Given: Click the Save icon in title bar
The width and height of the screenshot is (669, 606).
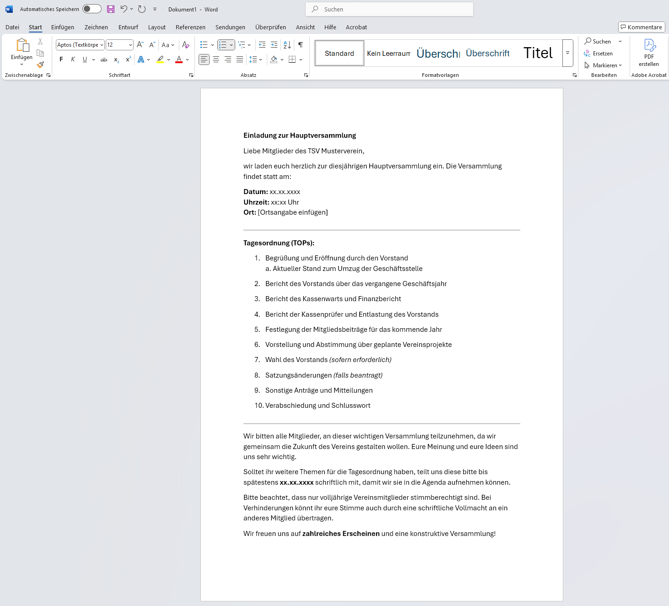Looking at the screenshot, I should pyautogui.click(x=111, y=9).
